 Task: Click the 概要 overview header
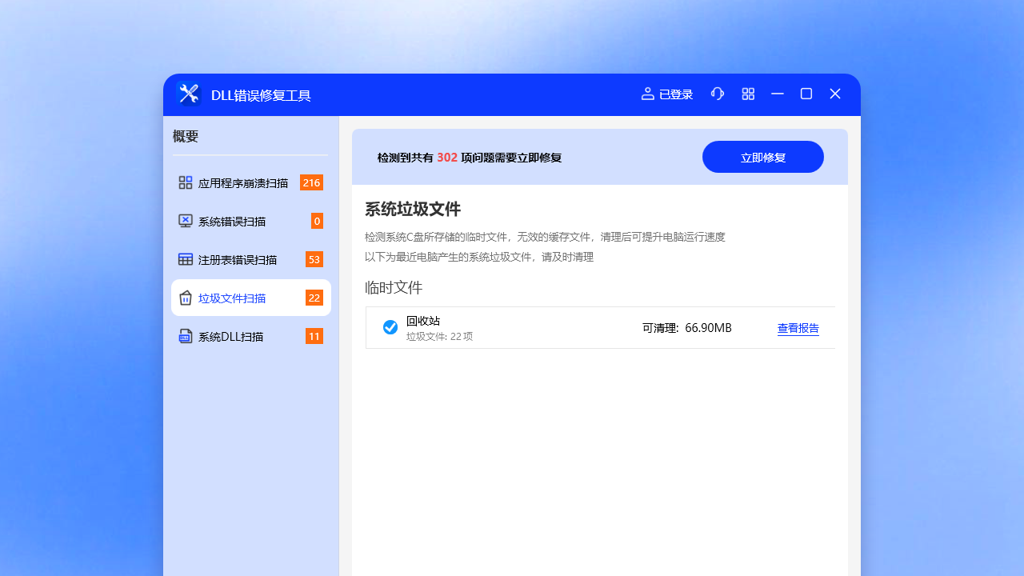pyautogui.click(x=186, y=136)
